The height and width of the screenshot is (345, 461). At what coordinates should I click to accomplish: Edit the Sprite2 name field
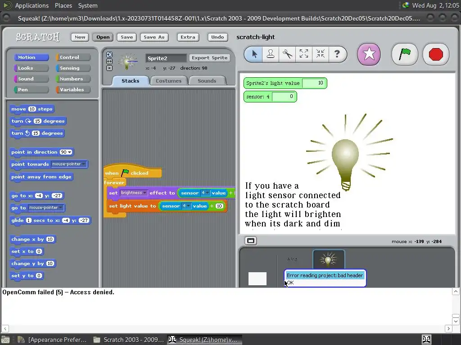(166, 58)
